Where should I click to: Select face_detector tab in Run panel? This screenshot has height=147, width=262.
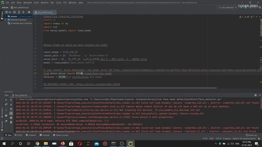21,95
